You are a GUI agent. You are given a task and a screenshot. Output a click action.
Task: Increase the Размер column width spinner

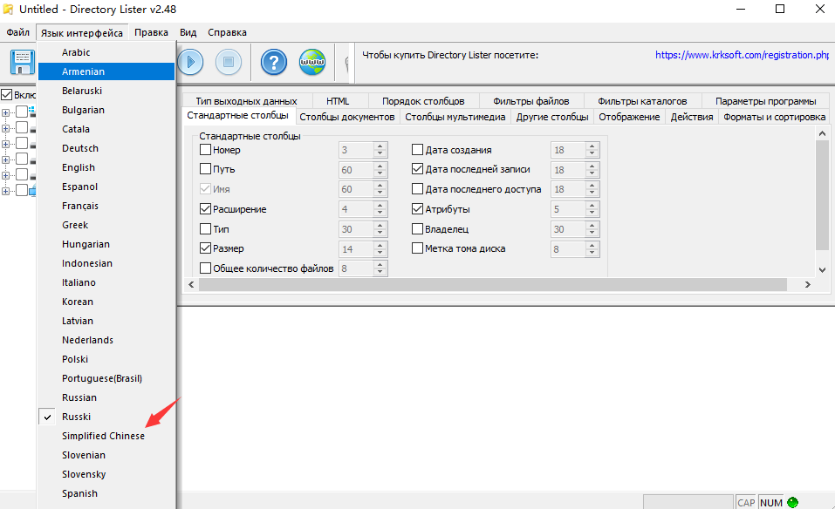[x=380, y=245]
